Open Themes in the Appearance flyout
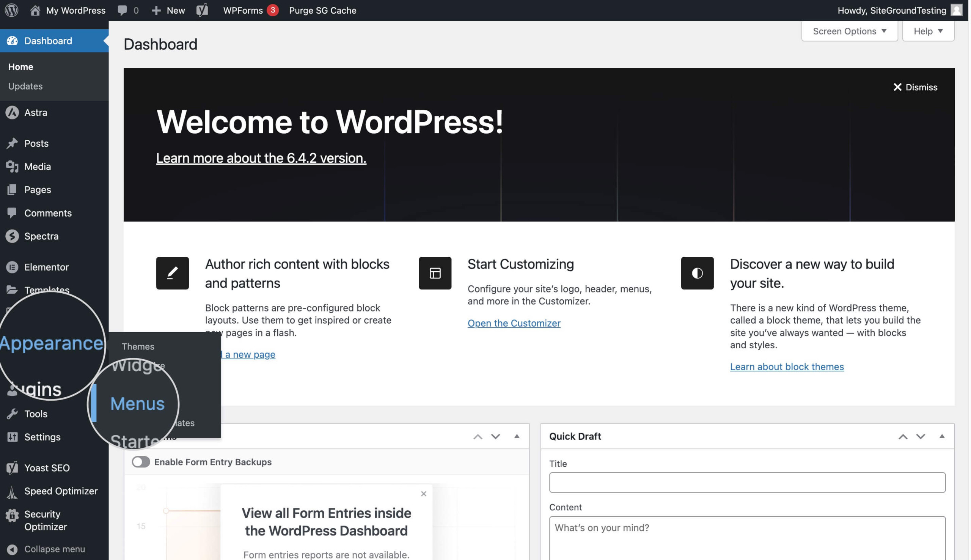 [x=138, y=346]
